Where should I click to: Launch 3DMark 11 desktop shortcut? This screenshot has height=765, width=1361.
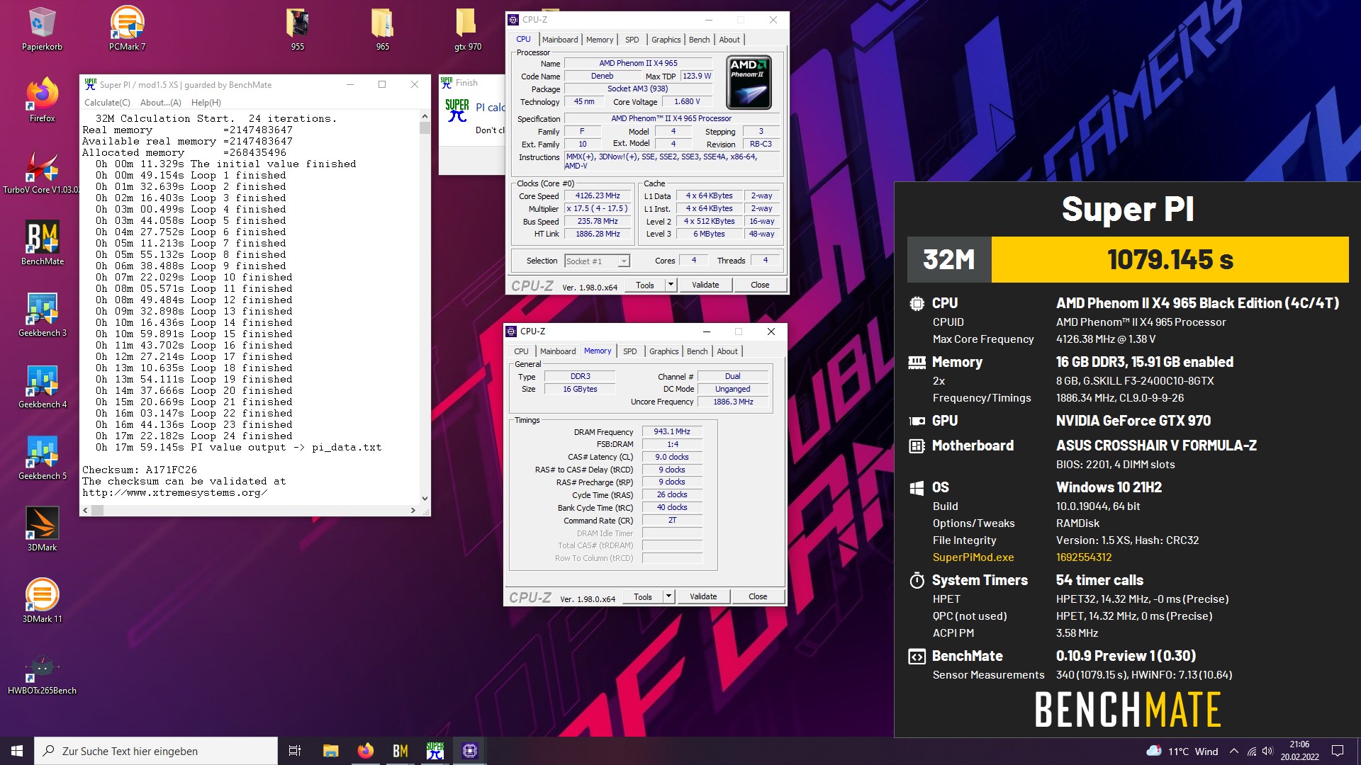[42, 601]
